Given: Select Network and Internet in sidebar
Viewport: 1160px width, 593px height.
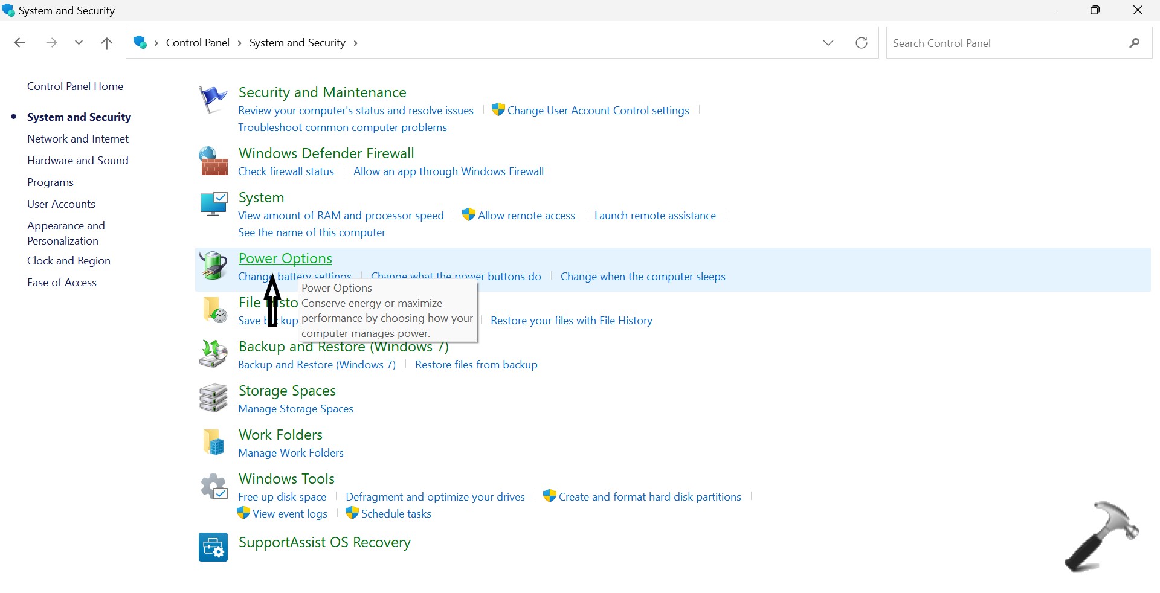Looking at the screenshot, I should pos(78,139).
